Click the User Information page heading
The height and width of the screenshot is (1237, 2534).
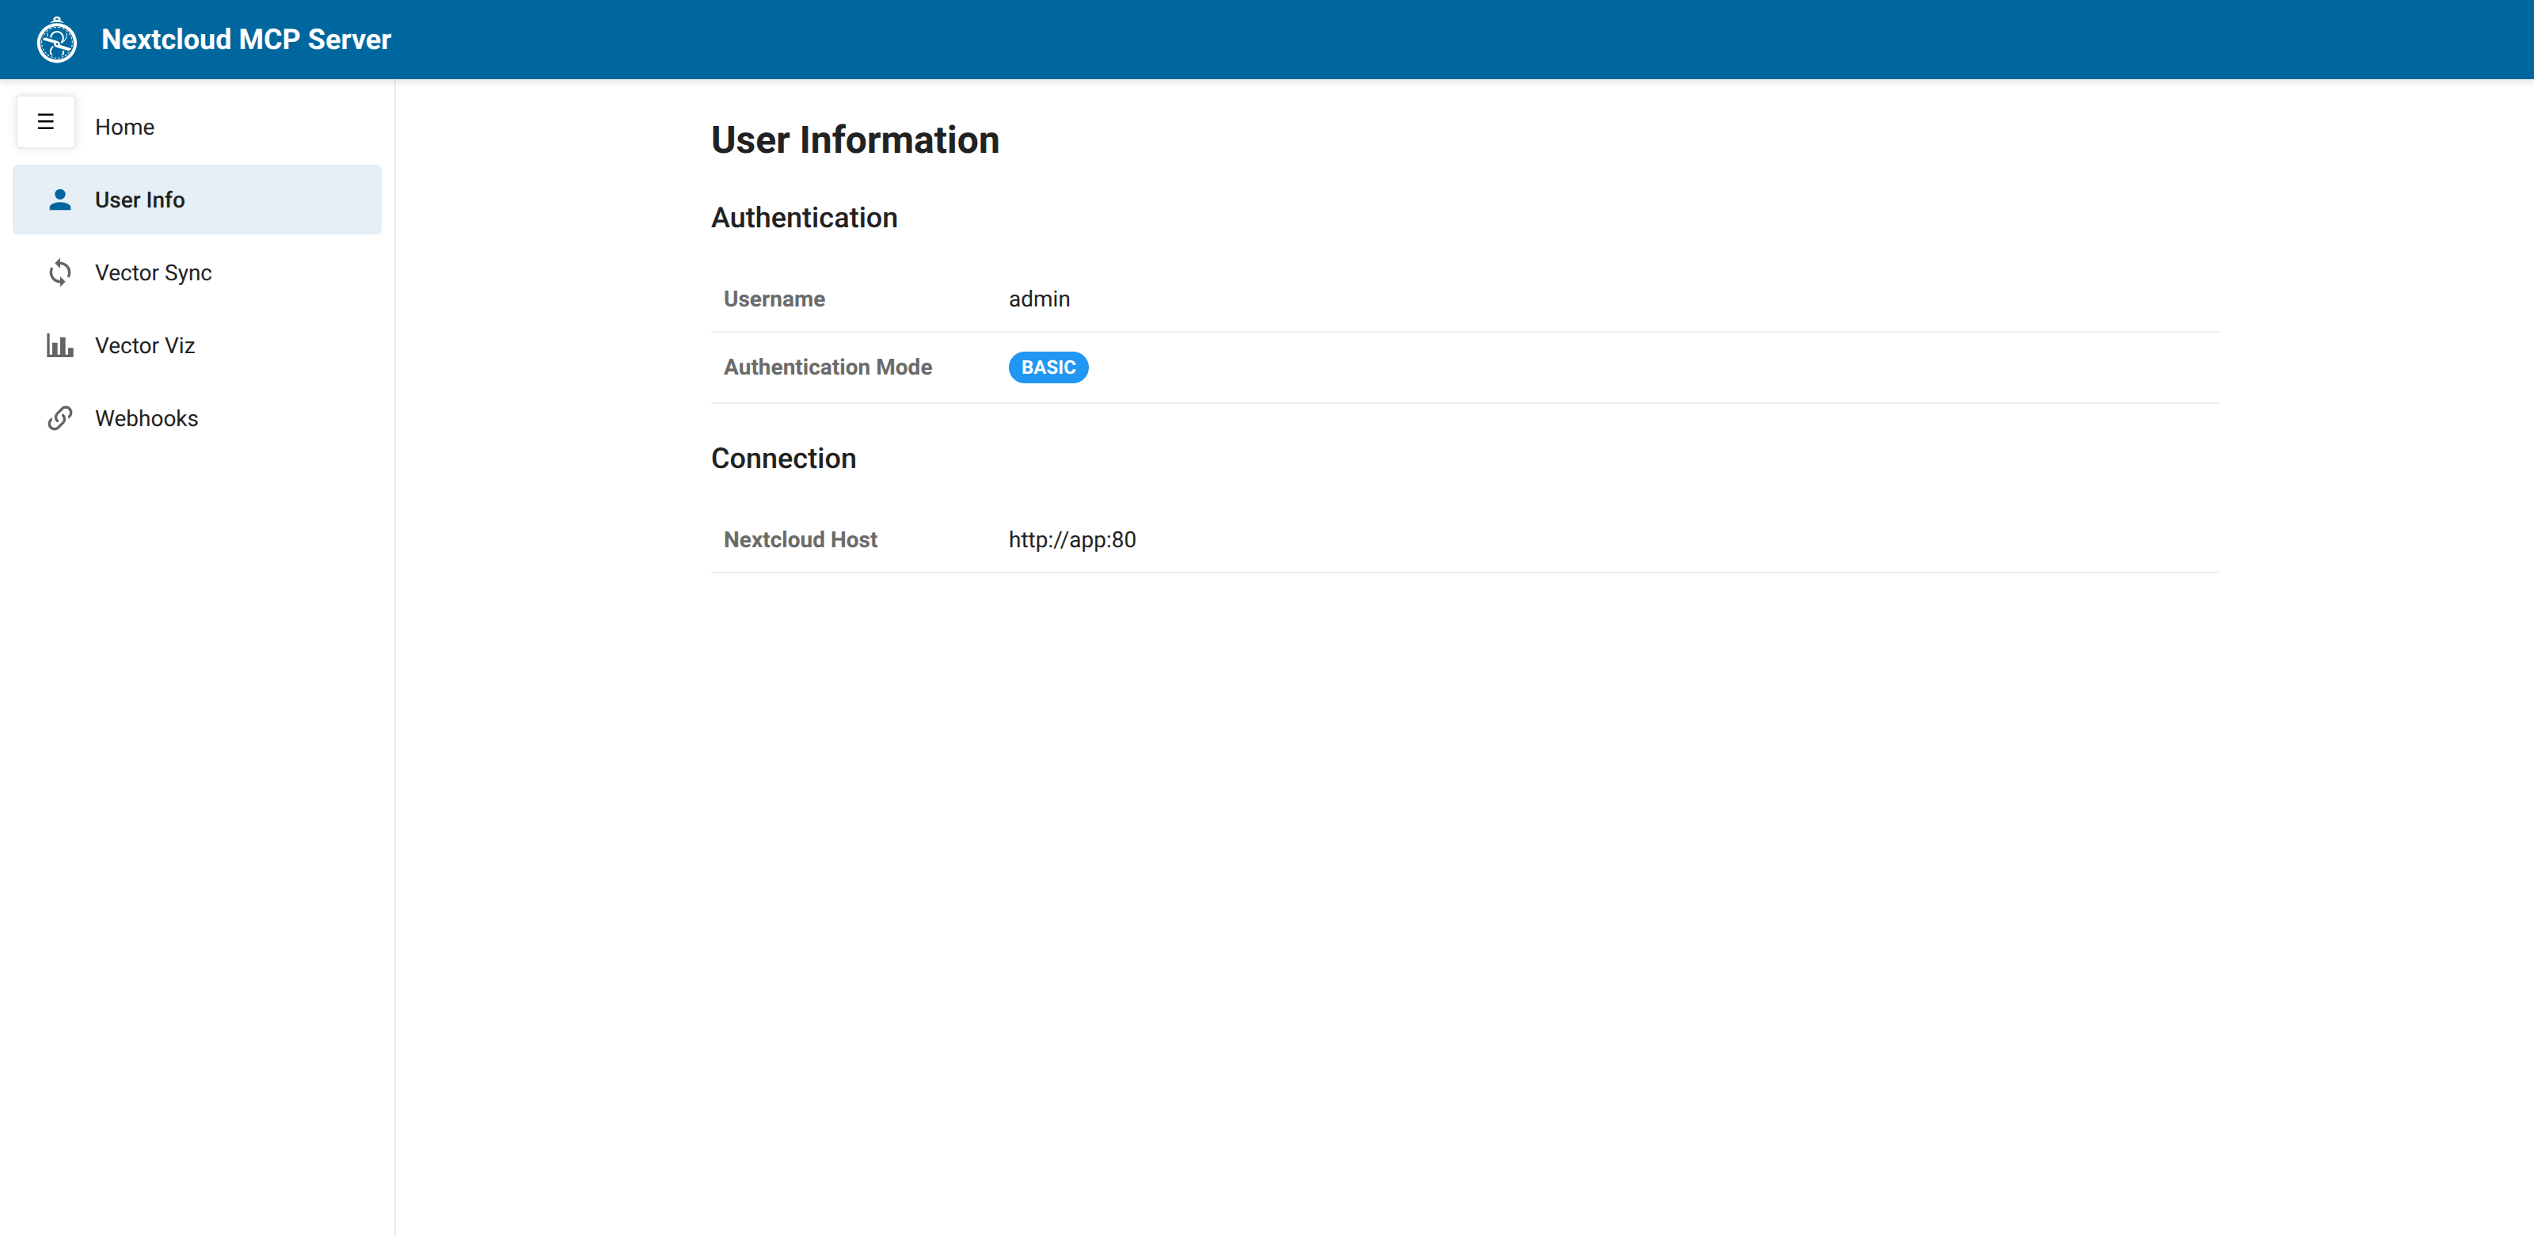pyautogui.click(x=855, y=139)
